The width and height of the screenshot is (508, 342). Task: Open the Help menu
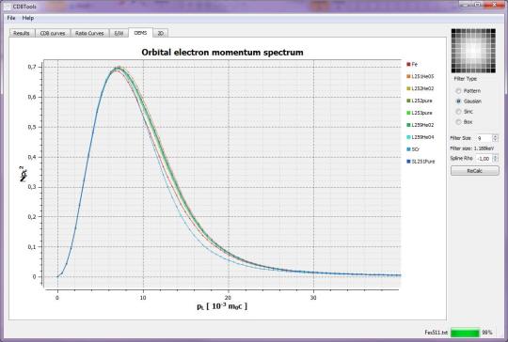coord(28,18)
